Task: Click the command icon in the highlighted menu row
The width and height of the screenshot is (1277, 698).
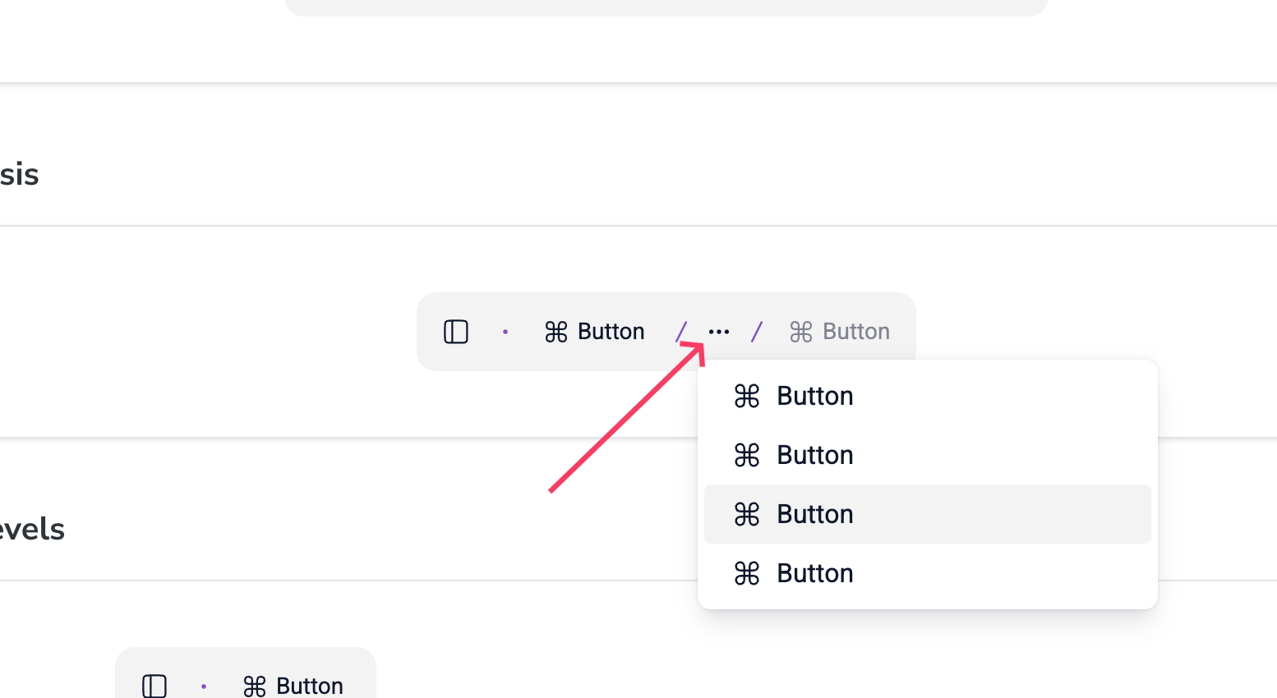Action: point(747,514)
